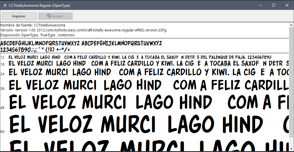This screenshot has width=294, height=152.
Task: Click the scrollbar up arrow
Action: [292, 25]
